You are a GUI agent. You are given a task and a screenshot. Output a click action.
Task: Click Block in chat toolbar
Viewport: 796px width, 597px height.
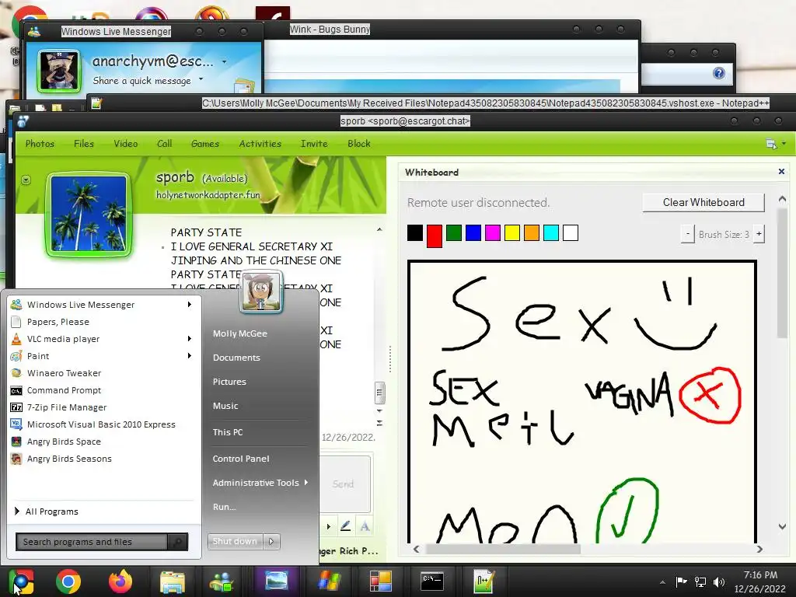tap(359, 144)
